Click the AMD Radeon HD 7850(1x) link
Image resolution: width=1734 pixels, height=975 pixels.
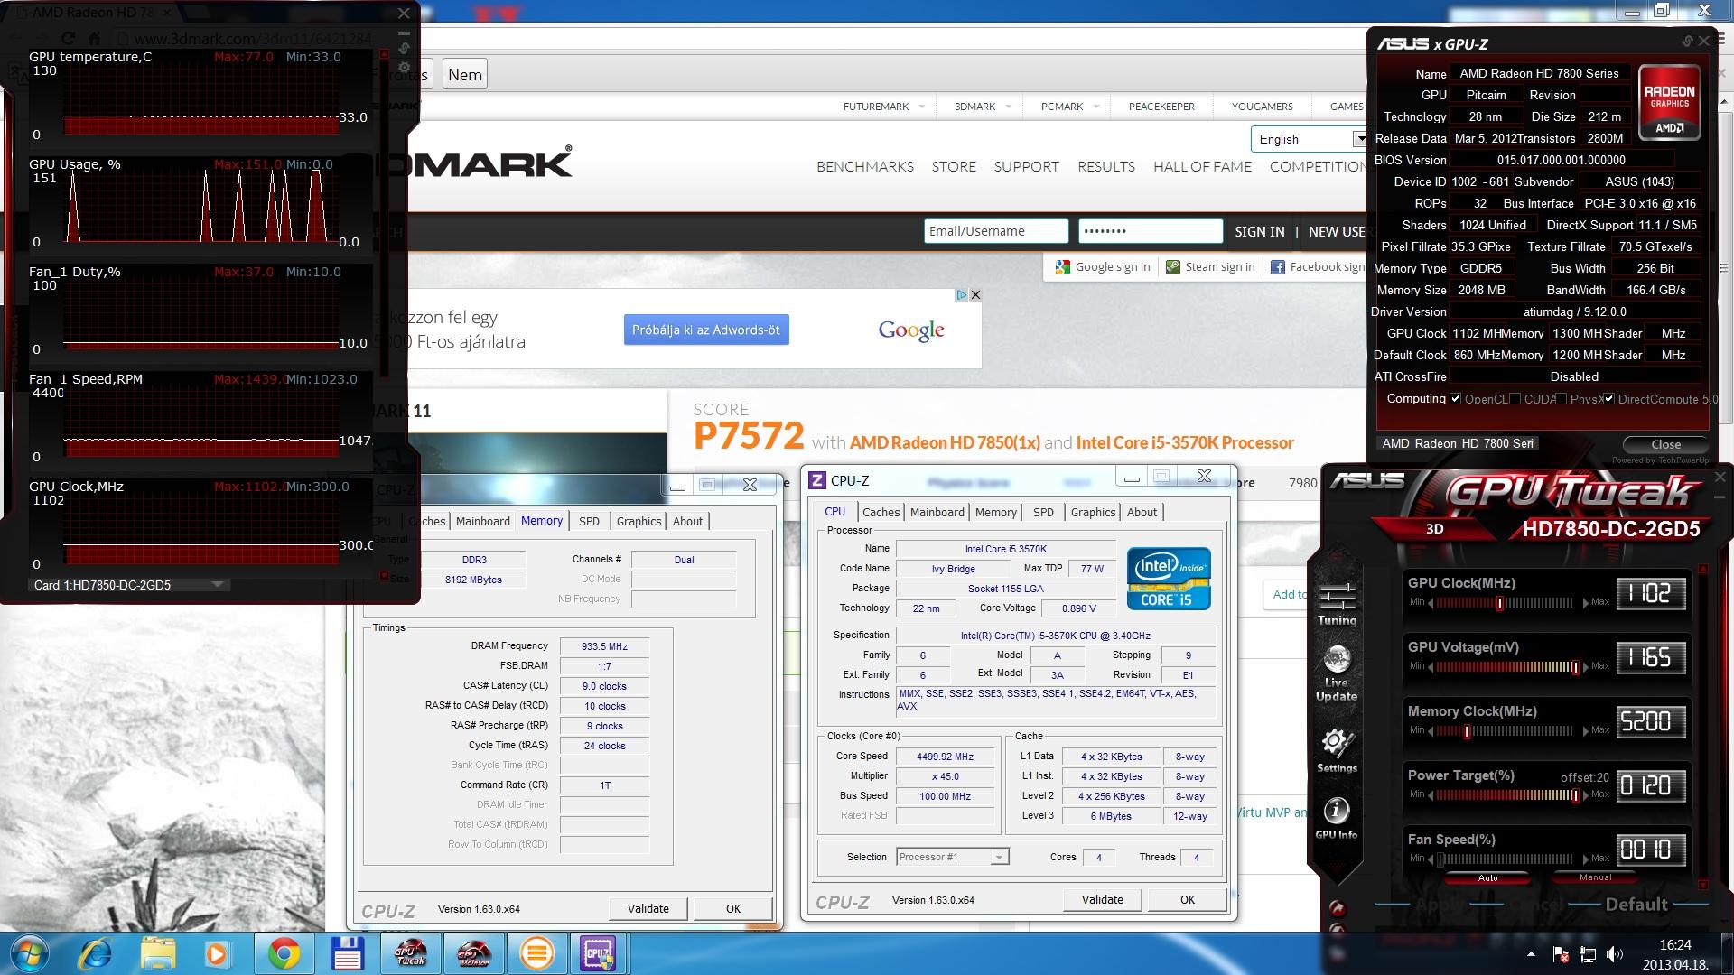(945, 443)
